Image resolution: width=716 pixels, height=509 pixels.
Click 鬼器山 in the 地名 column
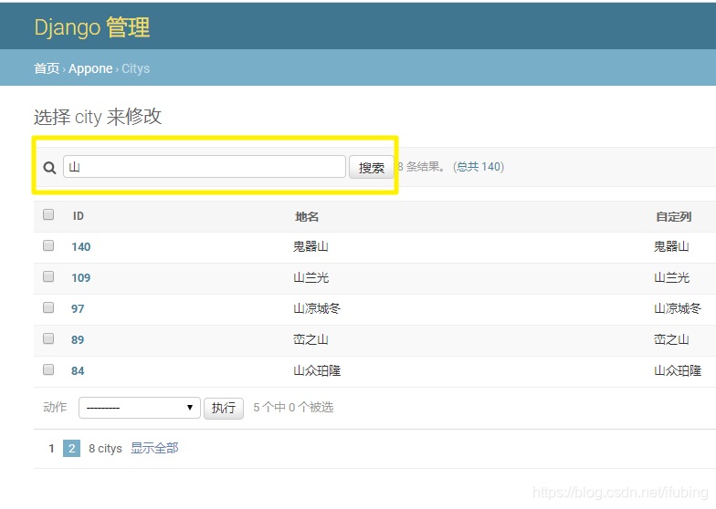click(x=311, y=246)
